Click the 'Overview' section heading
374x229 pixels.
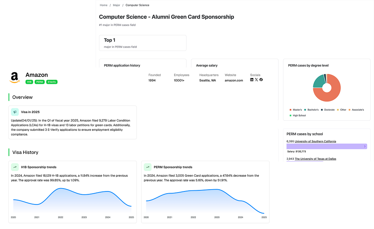[x=22, y=97]
